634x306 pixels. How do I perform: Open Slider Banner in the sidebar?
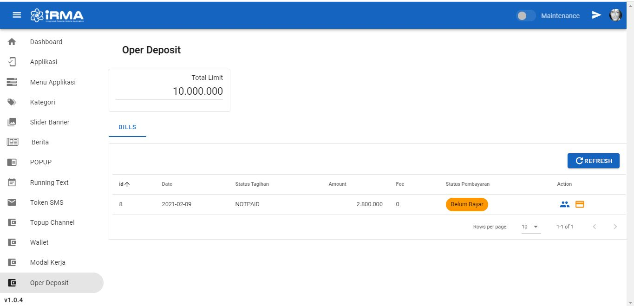50,122
